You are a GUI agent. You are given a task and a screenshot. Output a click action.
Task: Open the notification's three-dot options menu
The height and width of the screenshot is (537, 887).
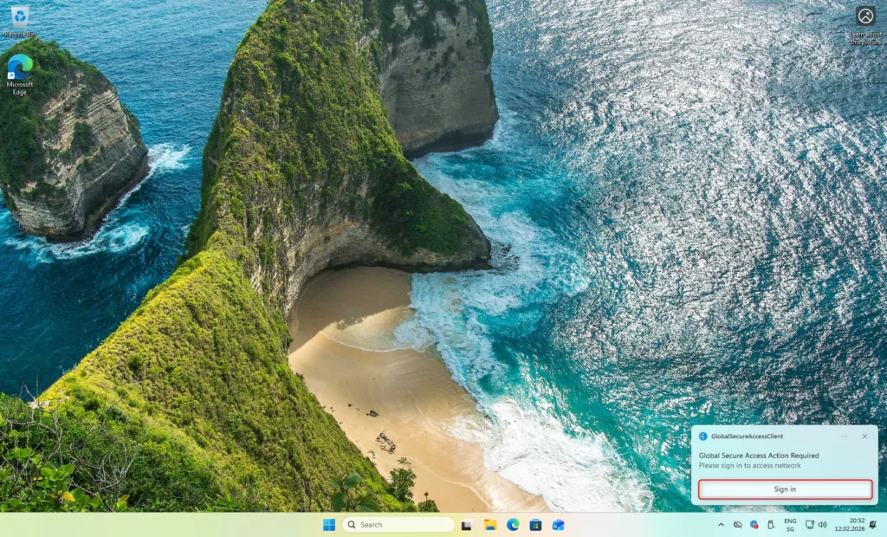(x=845, y=437)
